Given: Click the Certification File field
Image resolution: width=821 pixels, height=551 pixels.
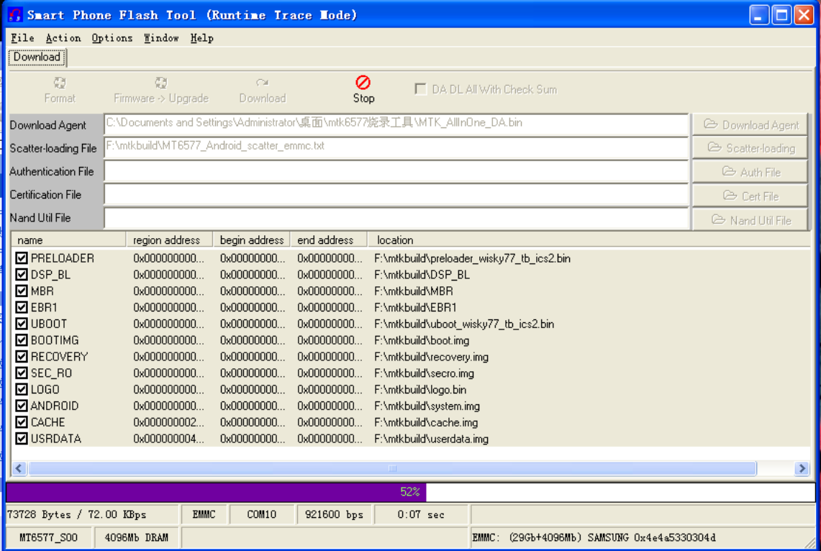Looking at the screenshot, I should pyautogui.click(x=396, y=195).
